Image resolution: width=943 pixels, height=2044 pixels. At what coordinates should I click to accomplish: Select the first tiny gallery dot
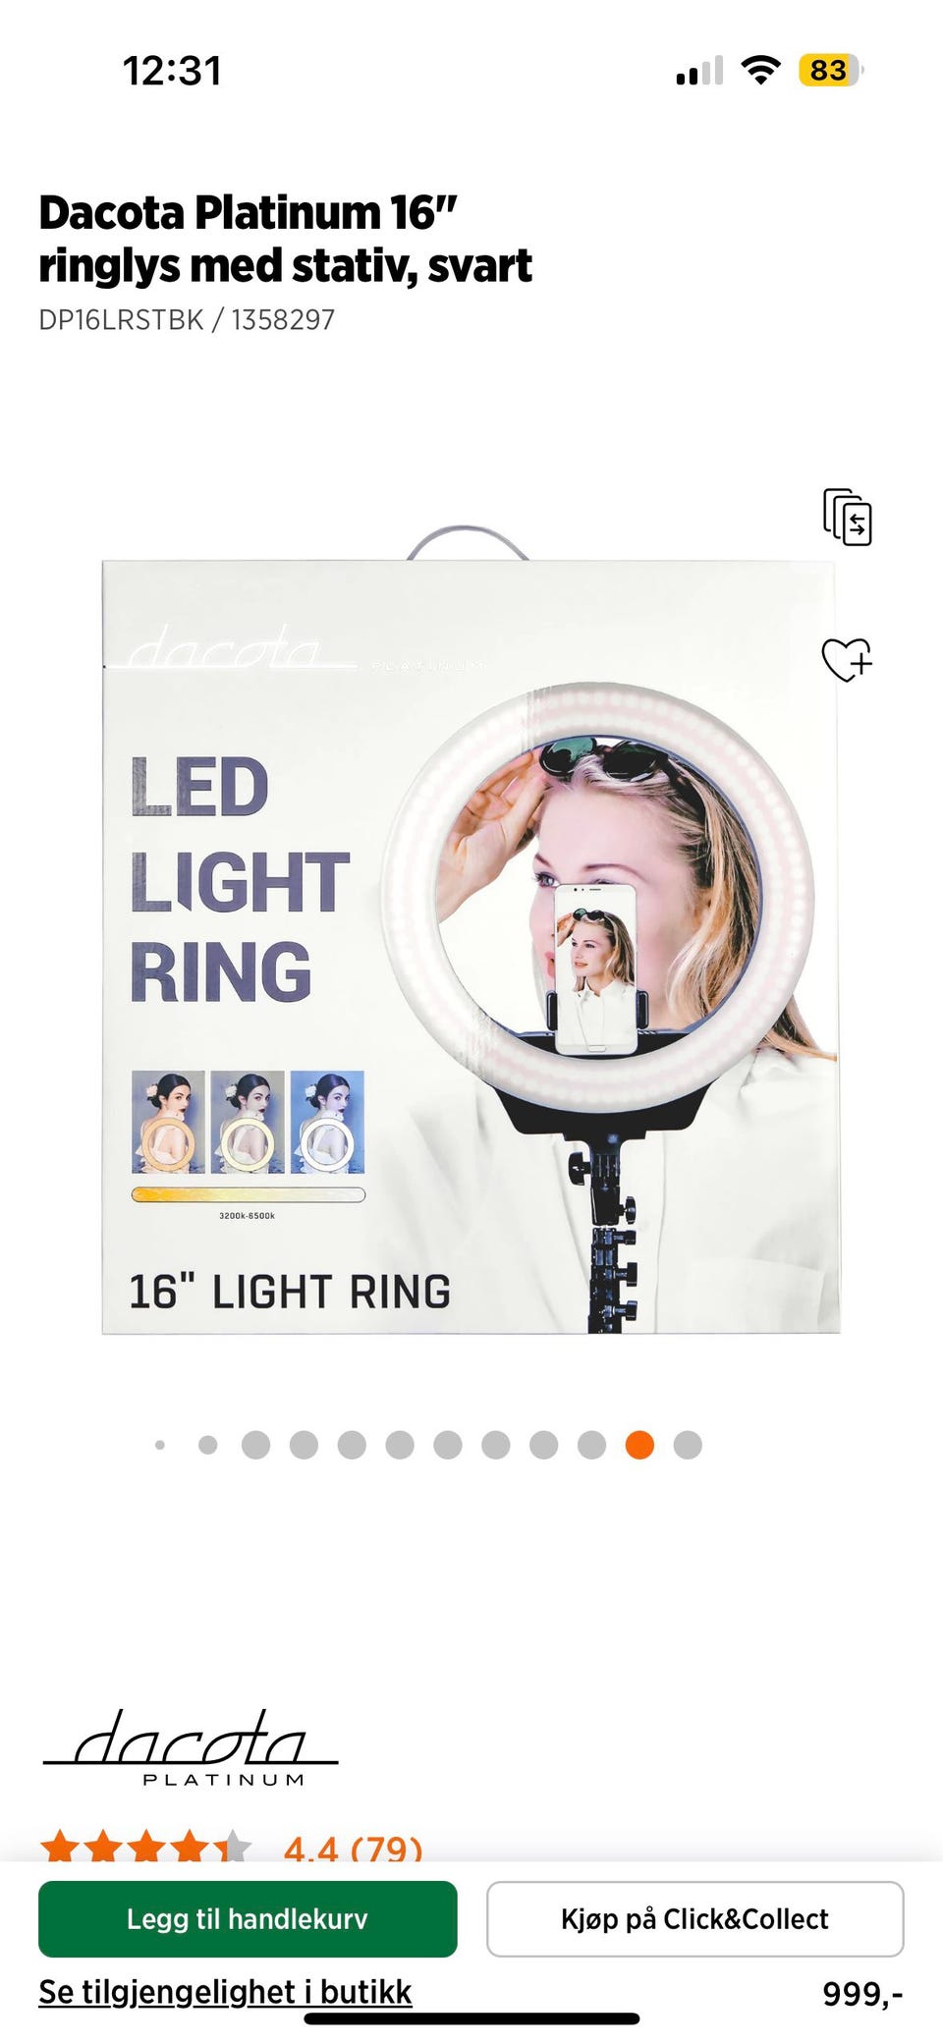point(160,1445)
